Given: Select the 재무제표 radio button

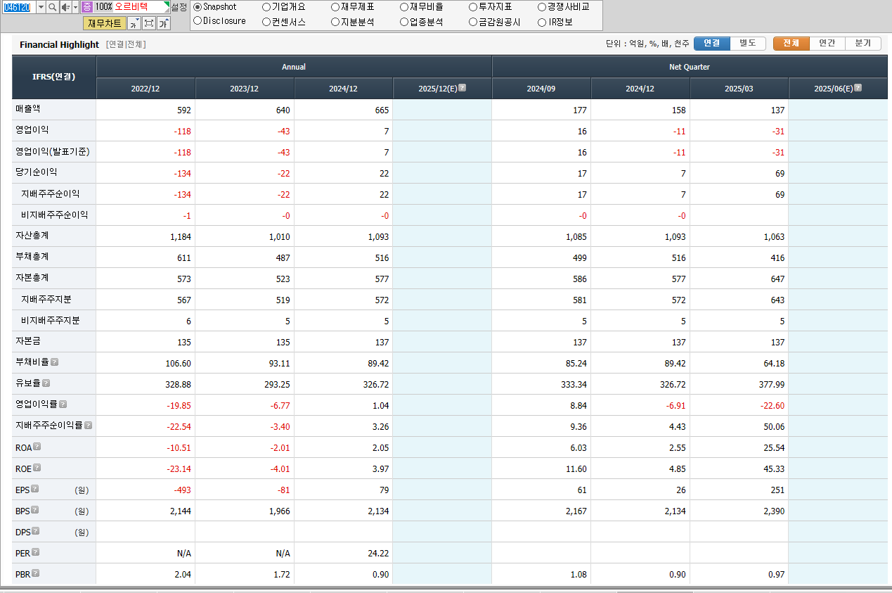Looking at the screenshot, I should [335, 7].
